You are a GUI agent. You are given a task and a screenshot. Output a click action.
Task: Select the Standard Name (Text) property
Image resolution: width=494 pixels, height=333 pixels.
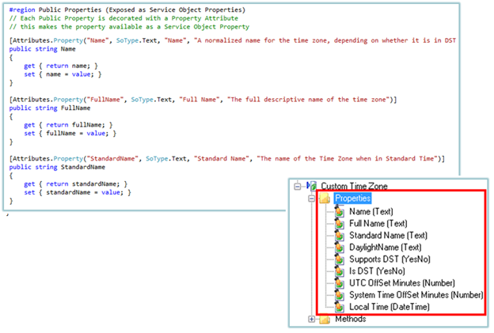tap(388, 236)
